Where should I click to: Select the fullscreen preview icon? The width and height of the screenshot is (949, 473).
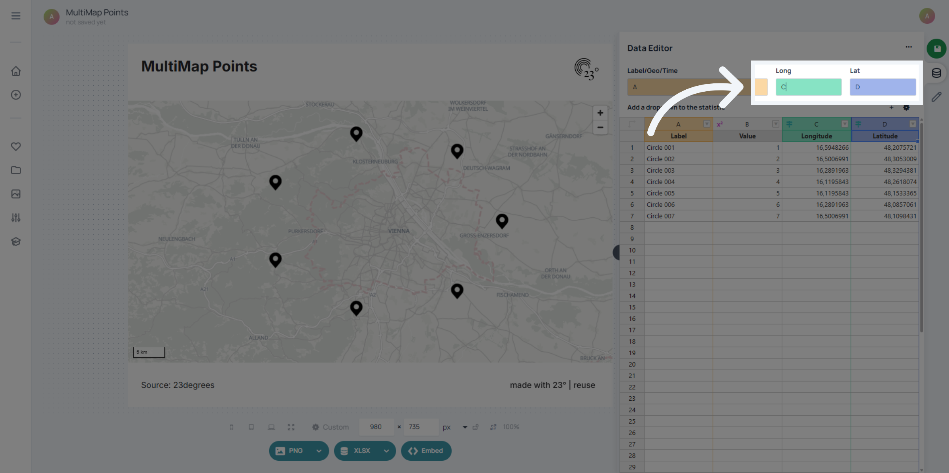click(291, 427)
